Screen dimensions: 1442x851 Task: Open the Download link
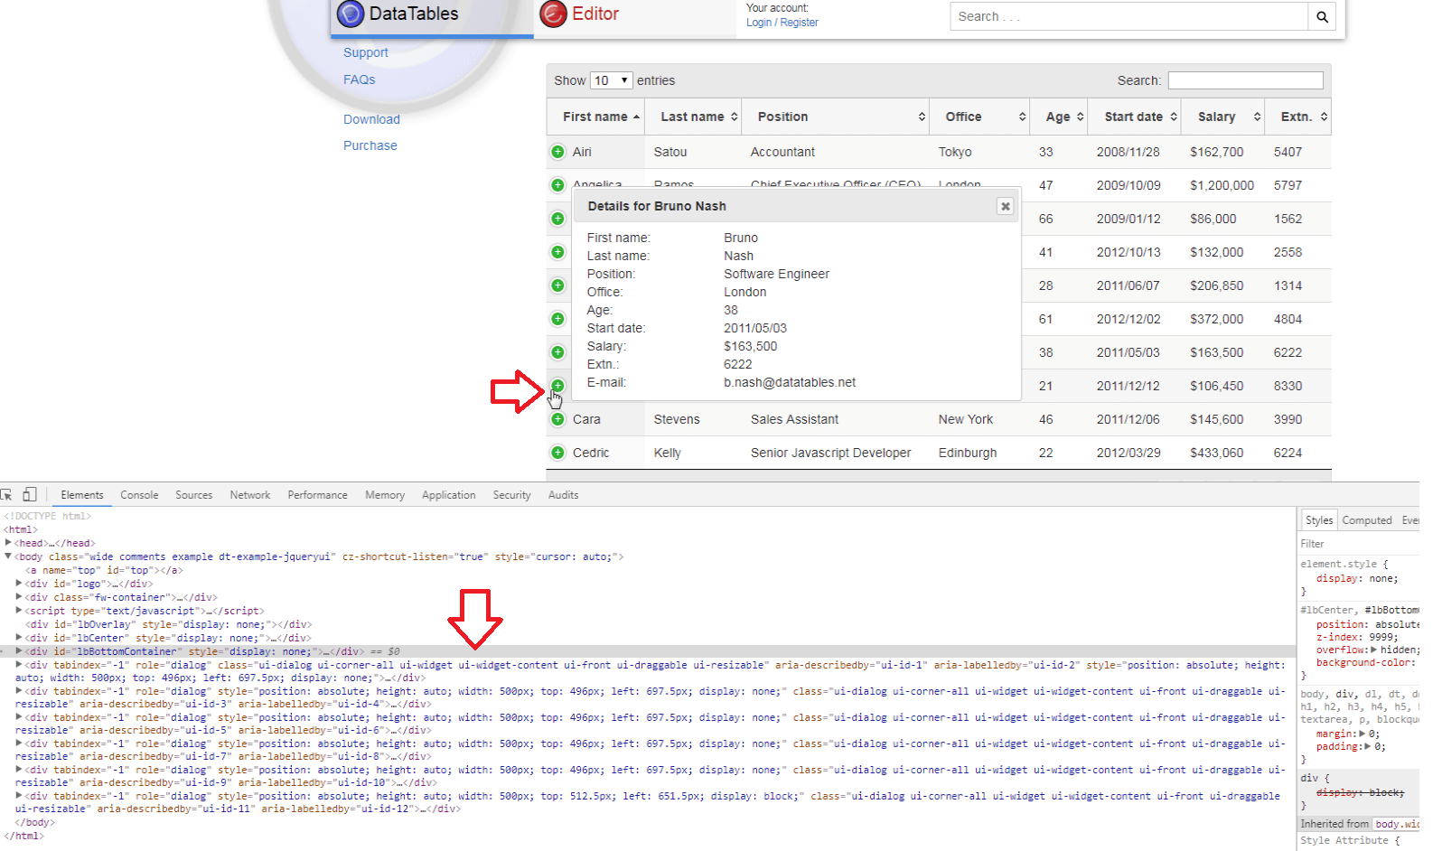pos(371,119)
